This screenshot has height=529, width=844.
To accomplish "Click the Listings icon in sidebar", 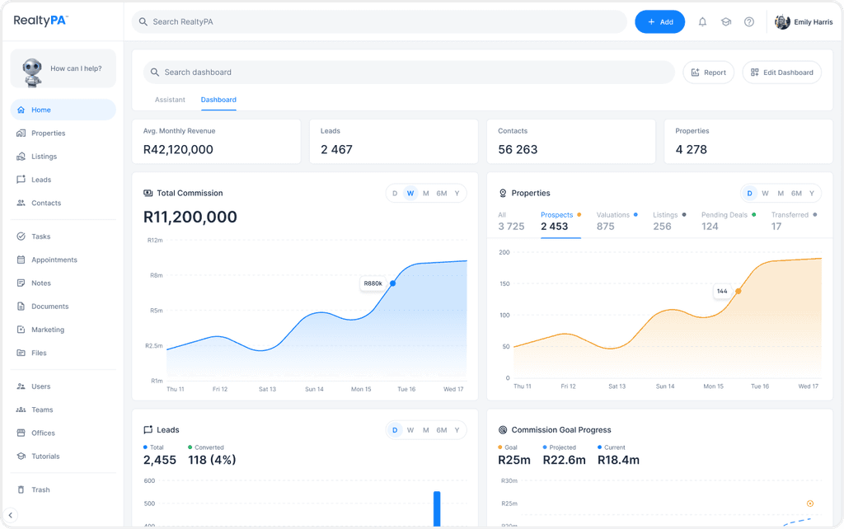I will 21,157.
